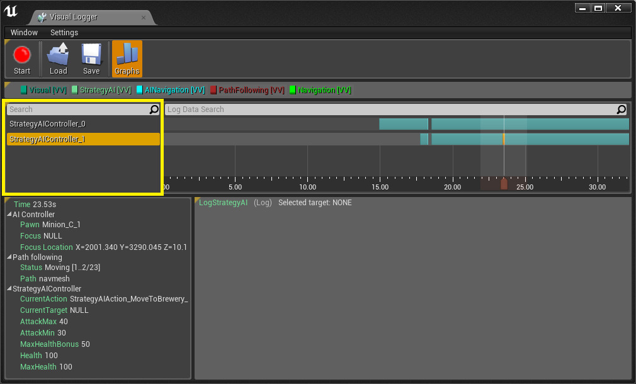
Task: Click the Selected target: NONE message
Action: [315, 203]
